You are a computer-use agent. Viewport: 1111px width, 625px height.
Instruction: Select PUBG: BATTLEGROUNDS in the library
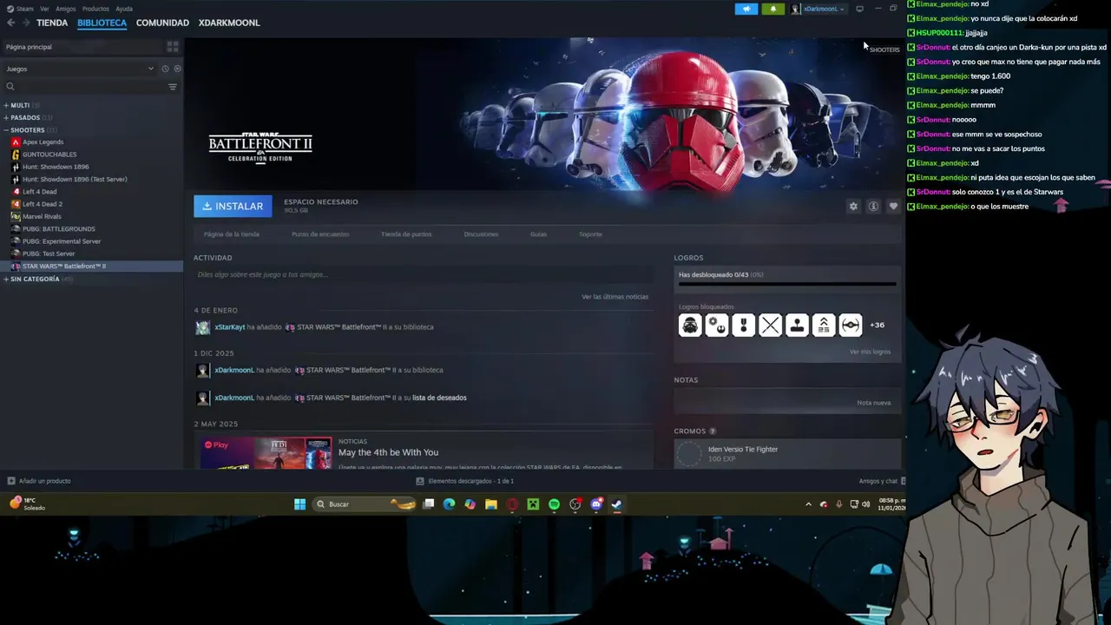58,229
